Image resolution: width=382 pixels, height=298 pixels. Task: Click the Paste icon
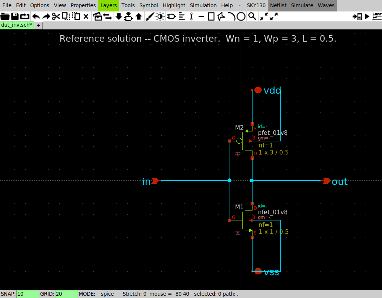[76, 16]
